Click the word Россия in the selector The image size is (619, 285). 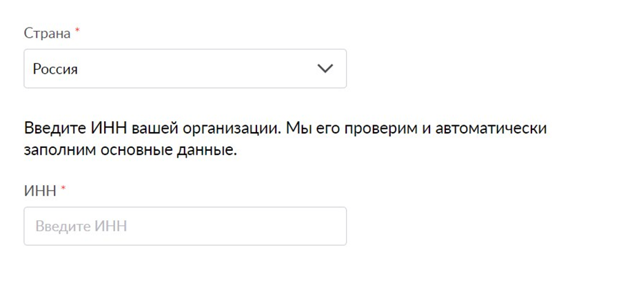(55, 70)
